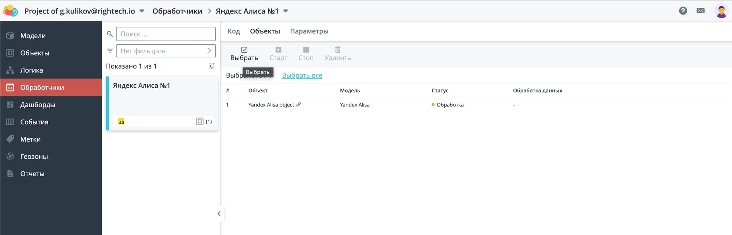Click the Выбрать все link

302,76
